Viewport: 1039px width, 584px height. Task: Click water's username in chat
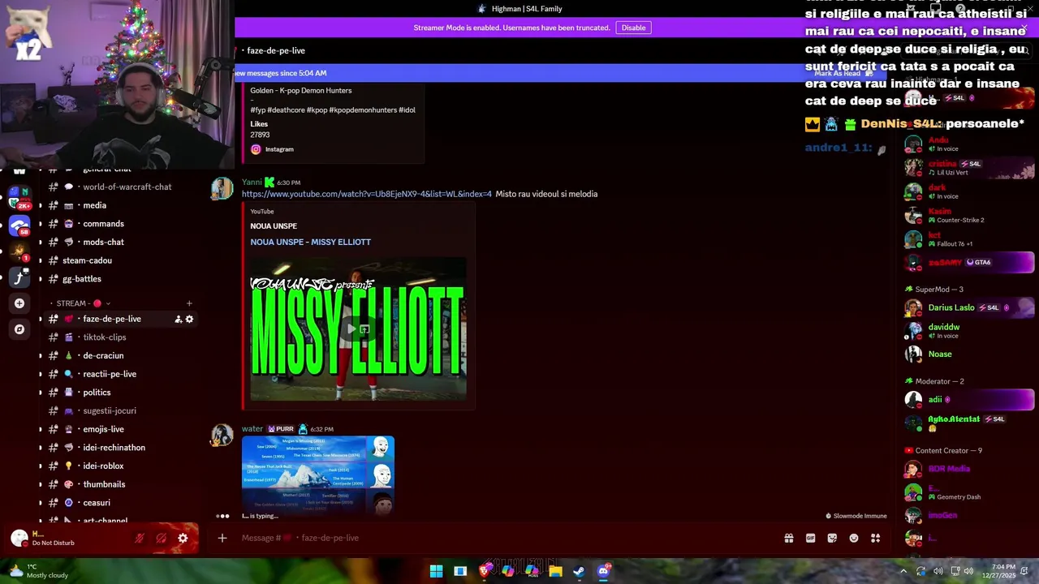click(252, 429)
